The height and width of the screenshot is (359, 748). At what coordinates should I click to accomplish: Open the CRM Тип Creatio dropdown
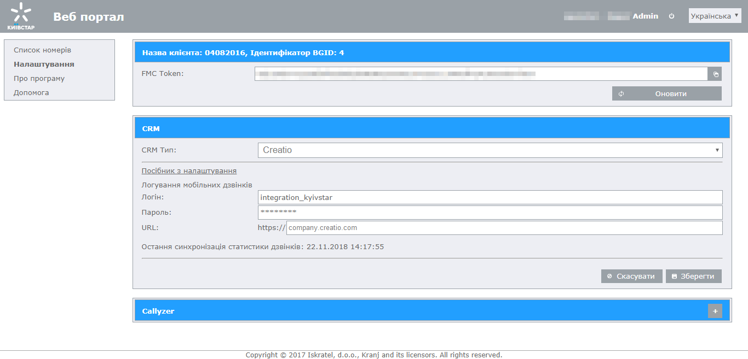(490, 150)
